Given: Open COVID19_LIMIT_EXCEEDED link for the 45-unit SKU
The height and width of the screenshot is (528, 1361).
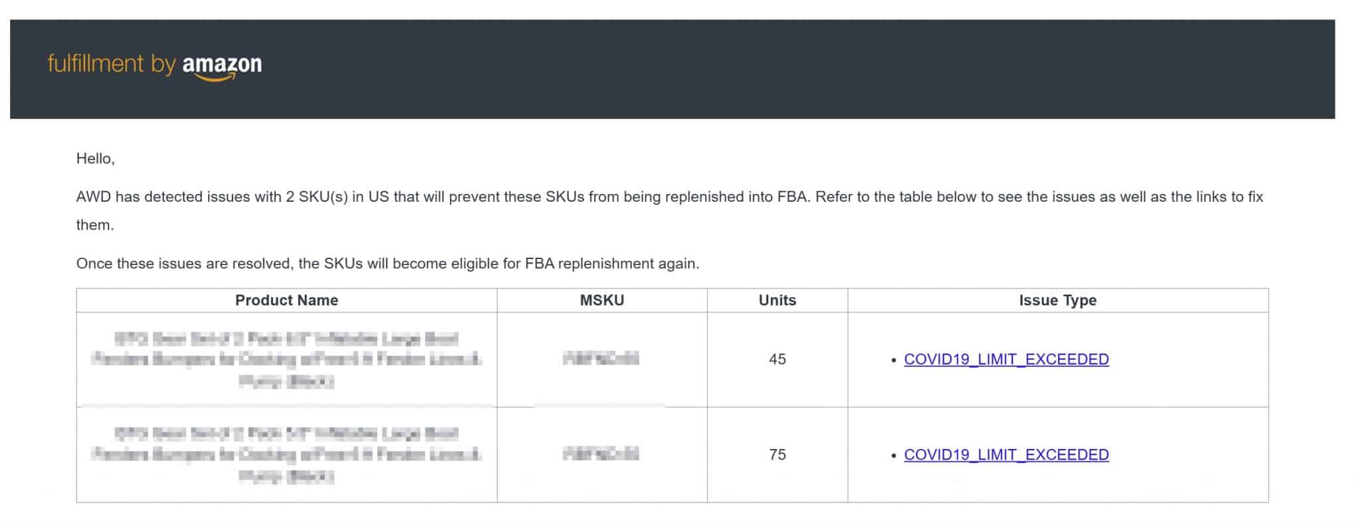Looking at the screenshot, I should (1006, 359).
